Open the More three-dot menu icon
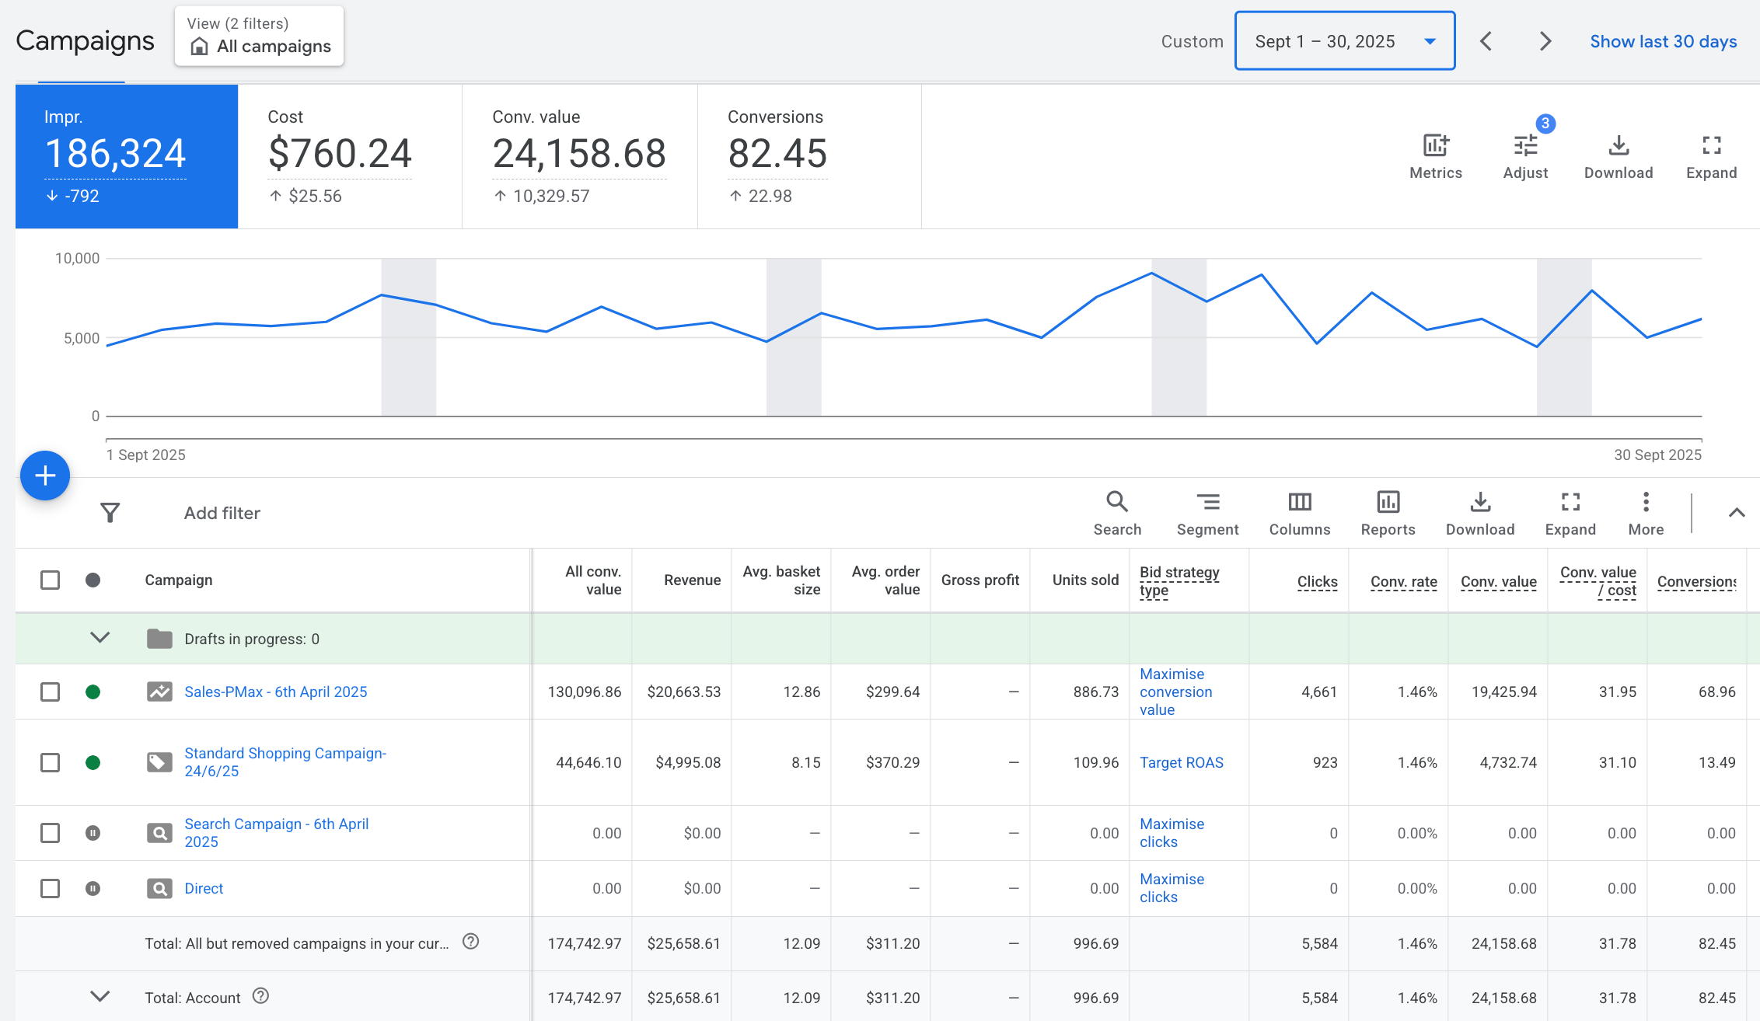Image resolution: width=1760 pixels, height=1021 pixels. coord(1646,502)
